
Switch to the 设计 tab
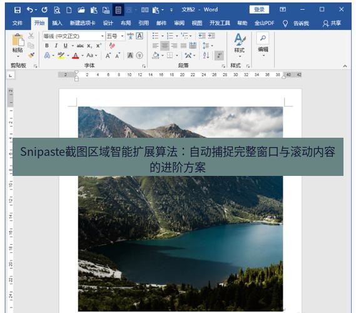[x=108, y=23]
